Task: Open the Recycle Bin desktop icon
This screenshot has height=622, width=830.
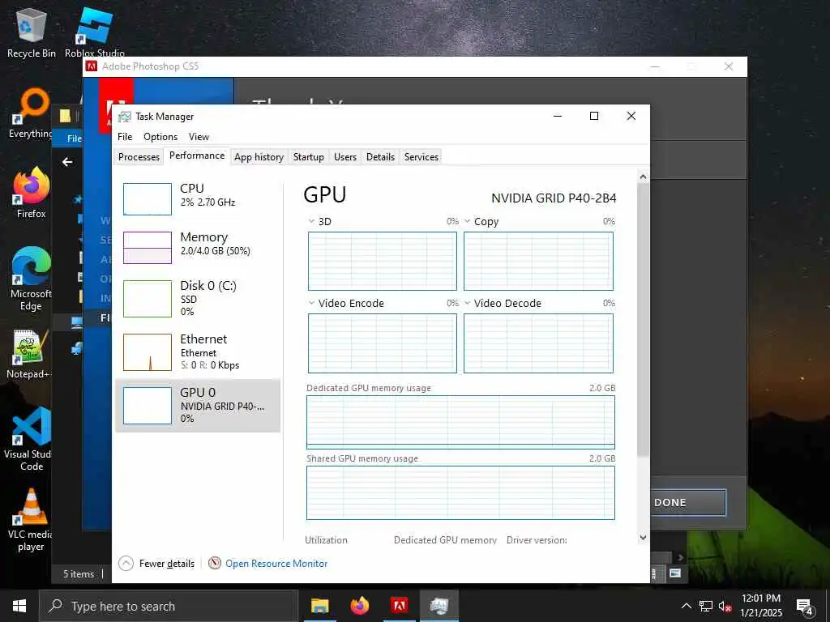Action: click(31, 32)
